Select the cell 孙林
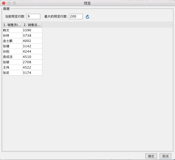 (12, 35)
